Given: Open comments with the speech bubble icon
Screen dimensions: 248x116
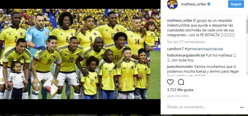Looking at the screenshot, I should coord(181,82).
